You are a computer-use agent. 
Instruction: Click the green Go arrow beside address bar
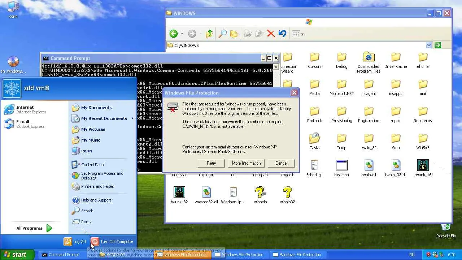tap(438, 45)
